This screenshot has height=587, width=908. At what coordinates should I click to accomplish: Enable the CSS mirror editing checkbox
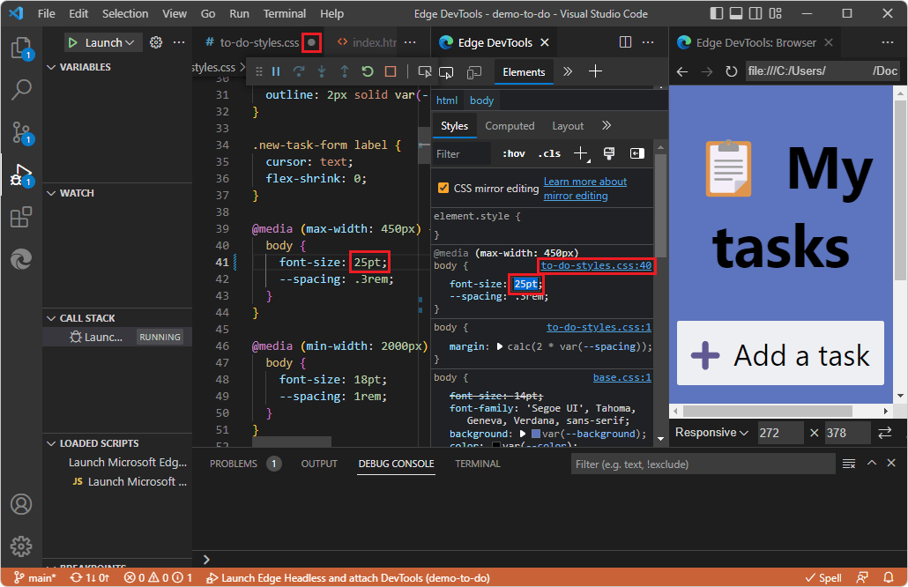click(x=442, y=187)
